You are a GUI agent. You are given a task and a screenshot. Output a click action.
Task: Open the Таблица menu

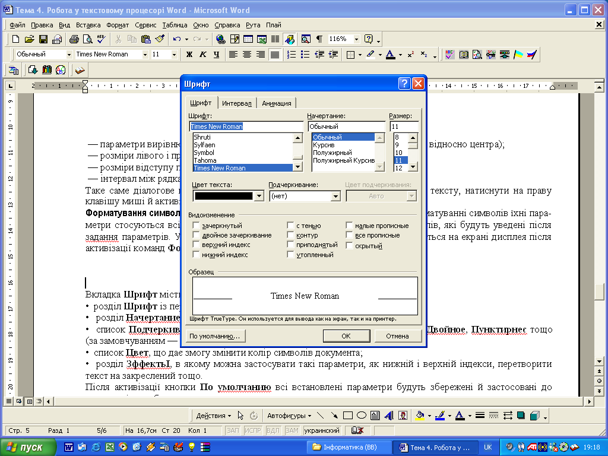pos(175,25)
